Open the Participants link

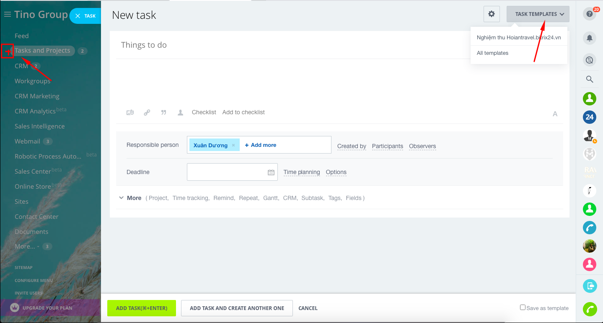pyautogui.click(x=388, y=146)
